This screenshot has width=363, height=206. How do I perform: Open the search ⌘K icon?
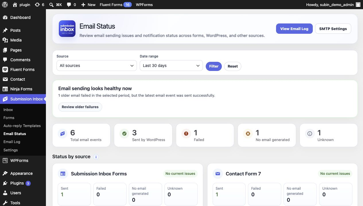(x=51, y=5)
